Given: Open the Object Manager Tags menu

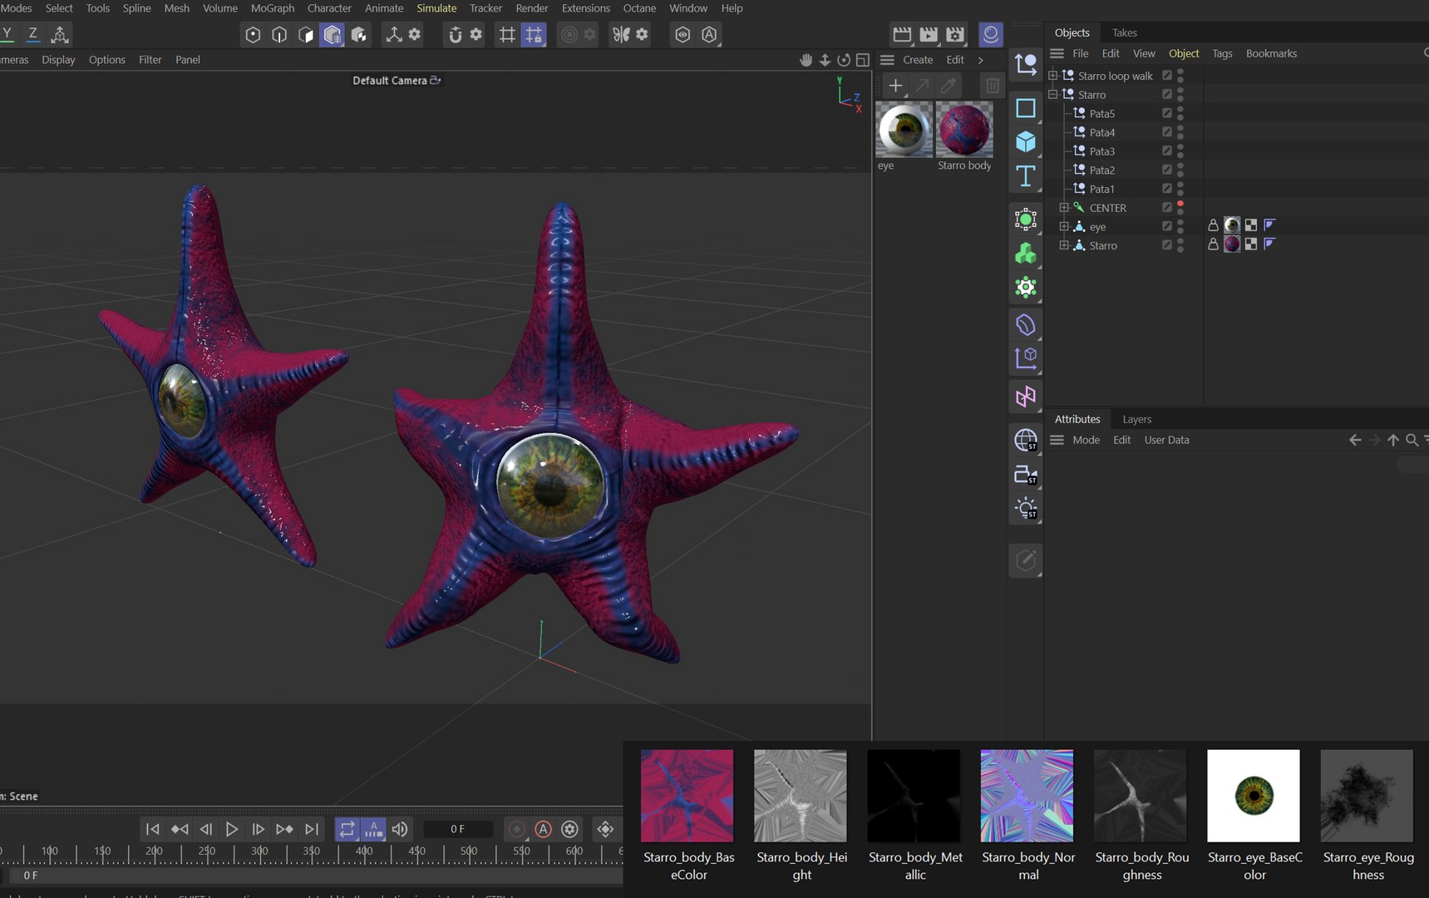Looking at the screenshot, I should [x=1222, y=53].
